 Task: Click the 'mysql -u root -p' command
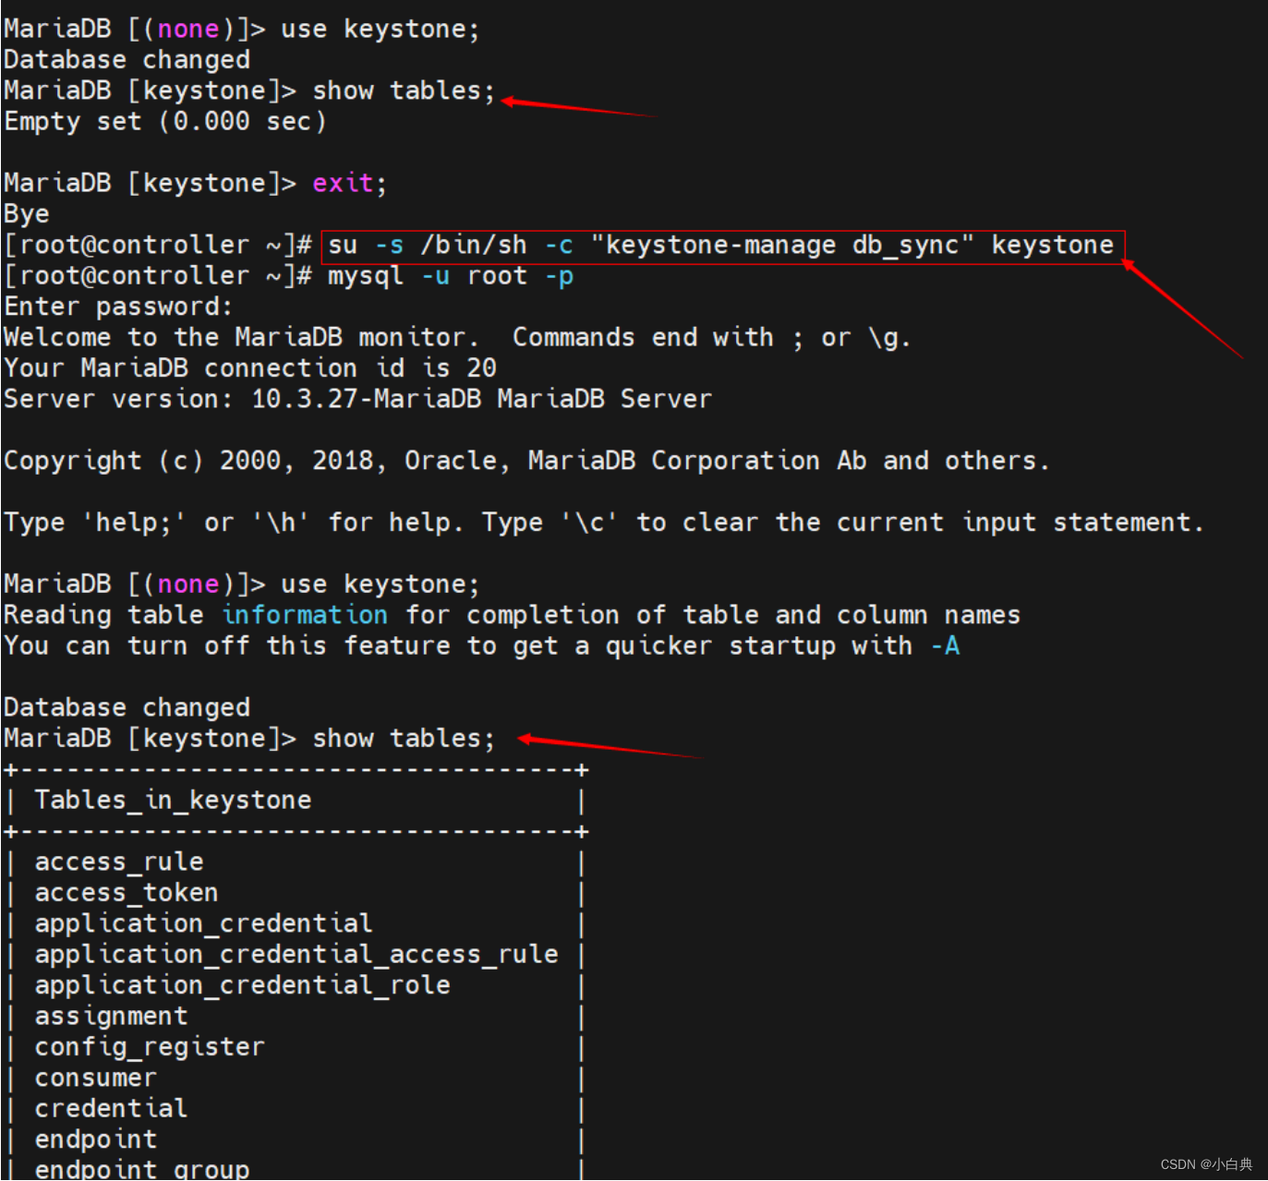click(451, 276)
